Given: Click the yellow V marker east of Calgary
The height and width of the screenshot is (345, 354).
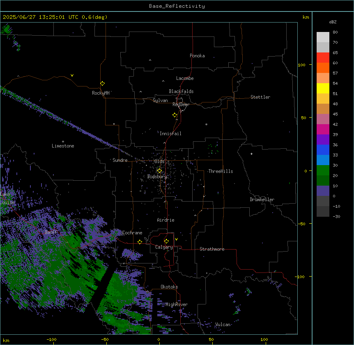Looking at the screenshot, I should pyautogui.click(x=176, y=239).
